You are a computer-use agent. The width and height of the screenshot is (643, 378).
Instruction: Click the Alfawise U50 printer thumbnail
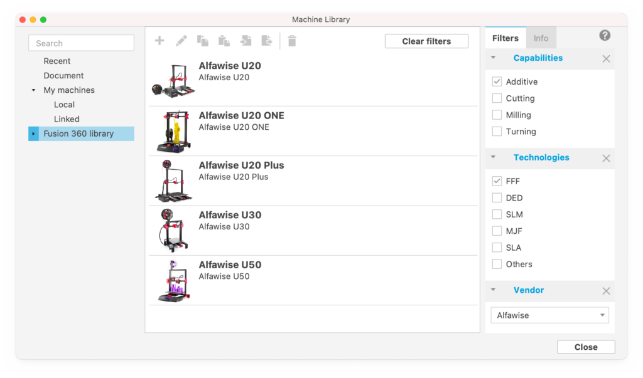[x=173, y=281]
